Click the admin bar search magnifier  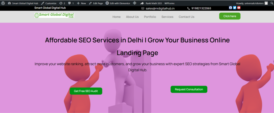pyautogui.click(x=272, y=3)
